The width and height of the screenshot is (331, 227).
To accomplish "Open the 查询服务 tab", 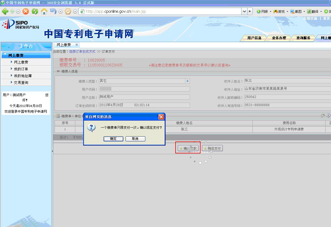I will [x=303, y=38].
